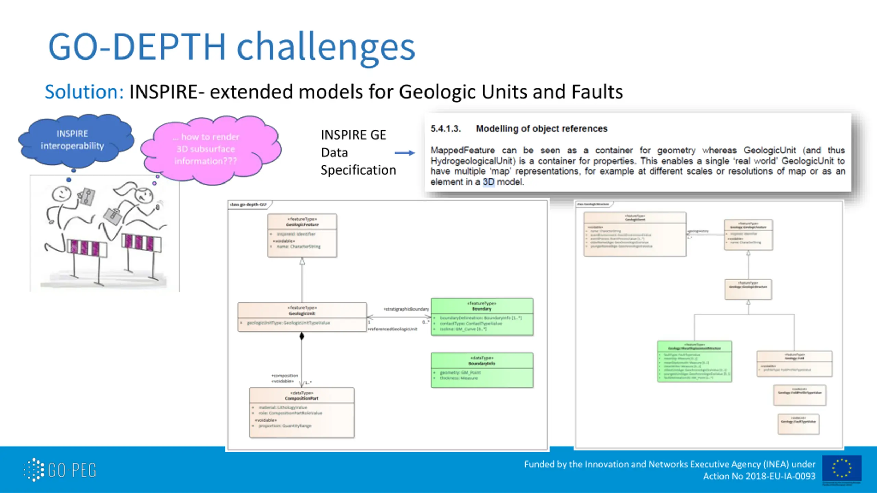Select the Geology::GeologicStructure class box
The width and height of the screenshot is (877, 493).
point(748,289)
